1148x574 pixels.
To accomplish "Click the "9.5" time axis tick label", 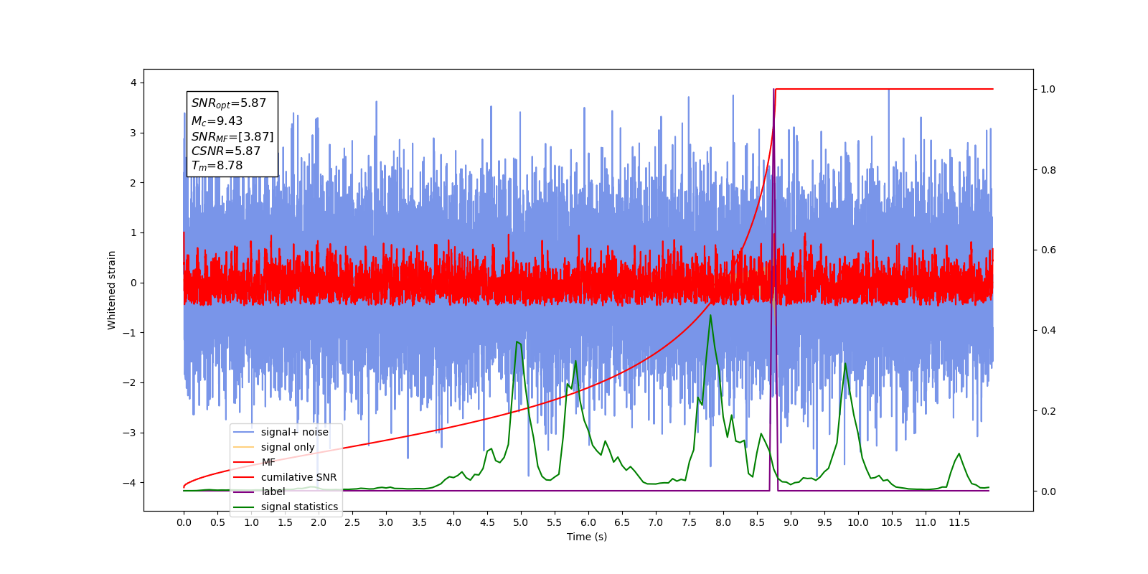I will (824, 522).
